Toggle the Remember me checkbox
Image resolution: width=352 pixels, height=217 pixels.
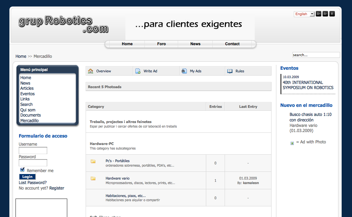tap(22, 170)
